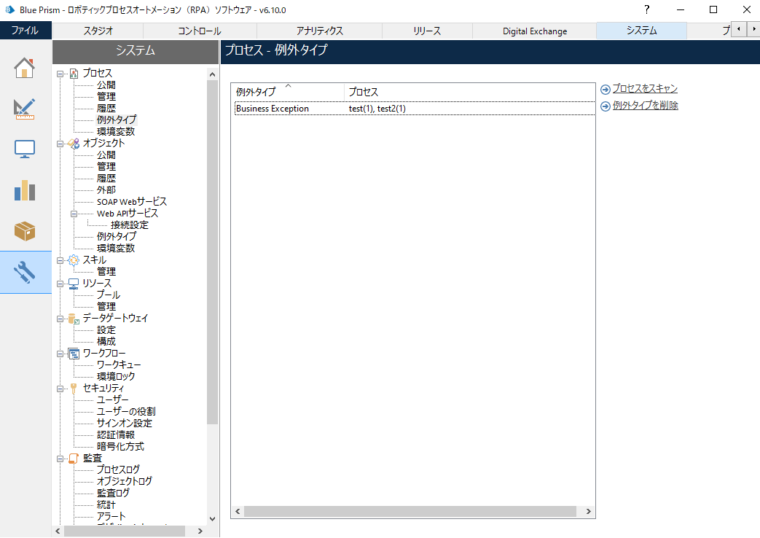Collapse the リソース tree node

click(60, 284)
